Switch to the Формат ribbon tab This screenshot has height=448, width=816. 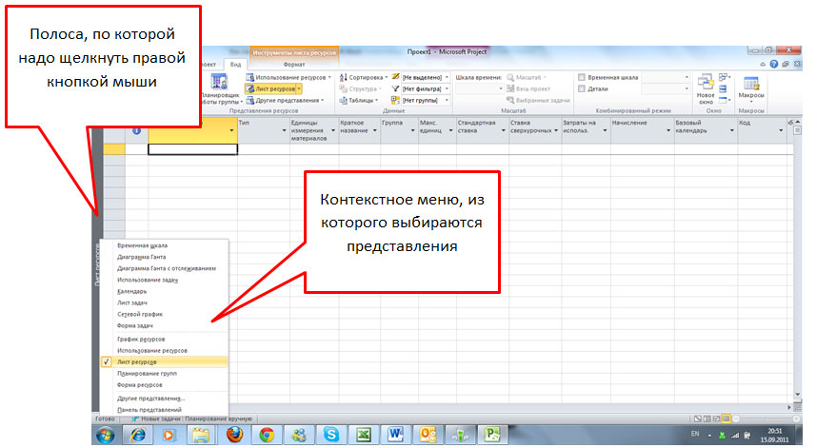294,65
